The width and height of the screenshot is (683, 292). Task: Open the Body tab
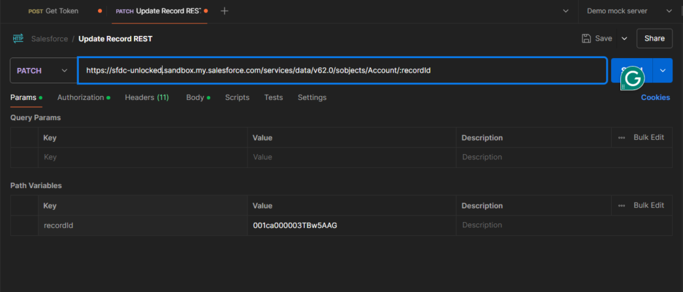pyautogui.click(x=198, y=97)
